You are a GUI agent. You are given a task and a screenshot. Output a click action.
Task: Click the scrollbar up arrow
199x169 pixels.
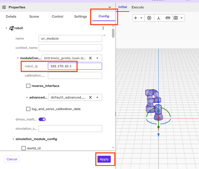pos(113,26)
